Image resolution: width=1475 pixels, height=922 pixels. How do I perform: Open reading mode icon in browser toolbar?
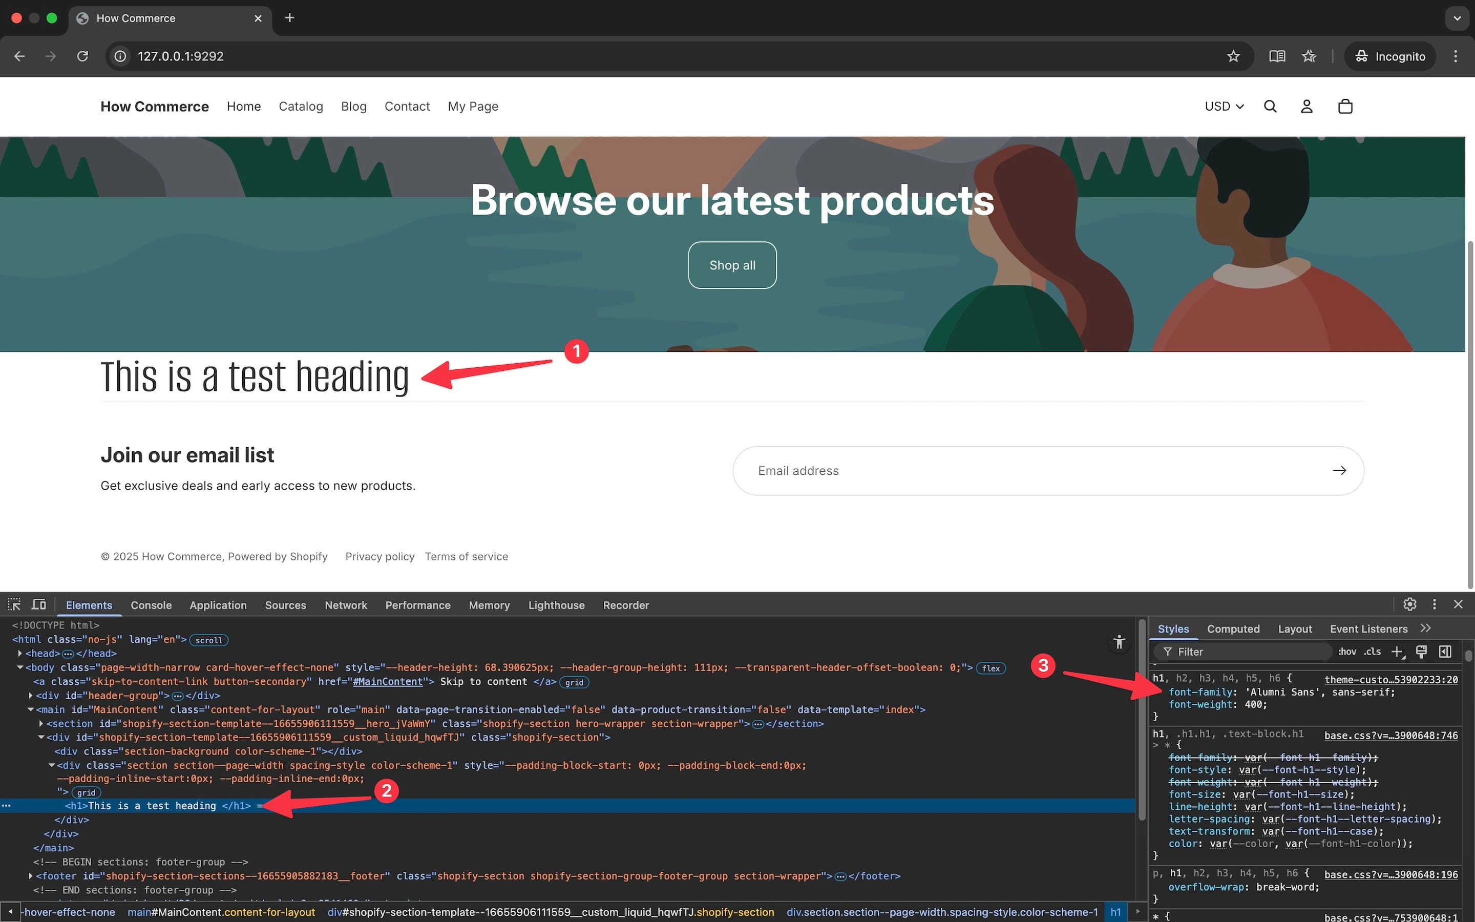pos(1277,56)
